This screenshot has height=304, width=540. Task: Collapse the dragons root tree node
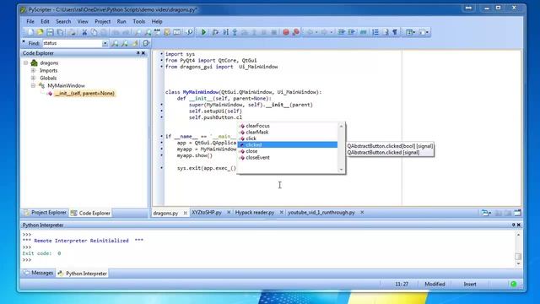pos(26,62)
